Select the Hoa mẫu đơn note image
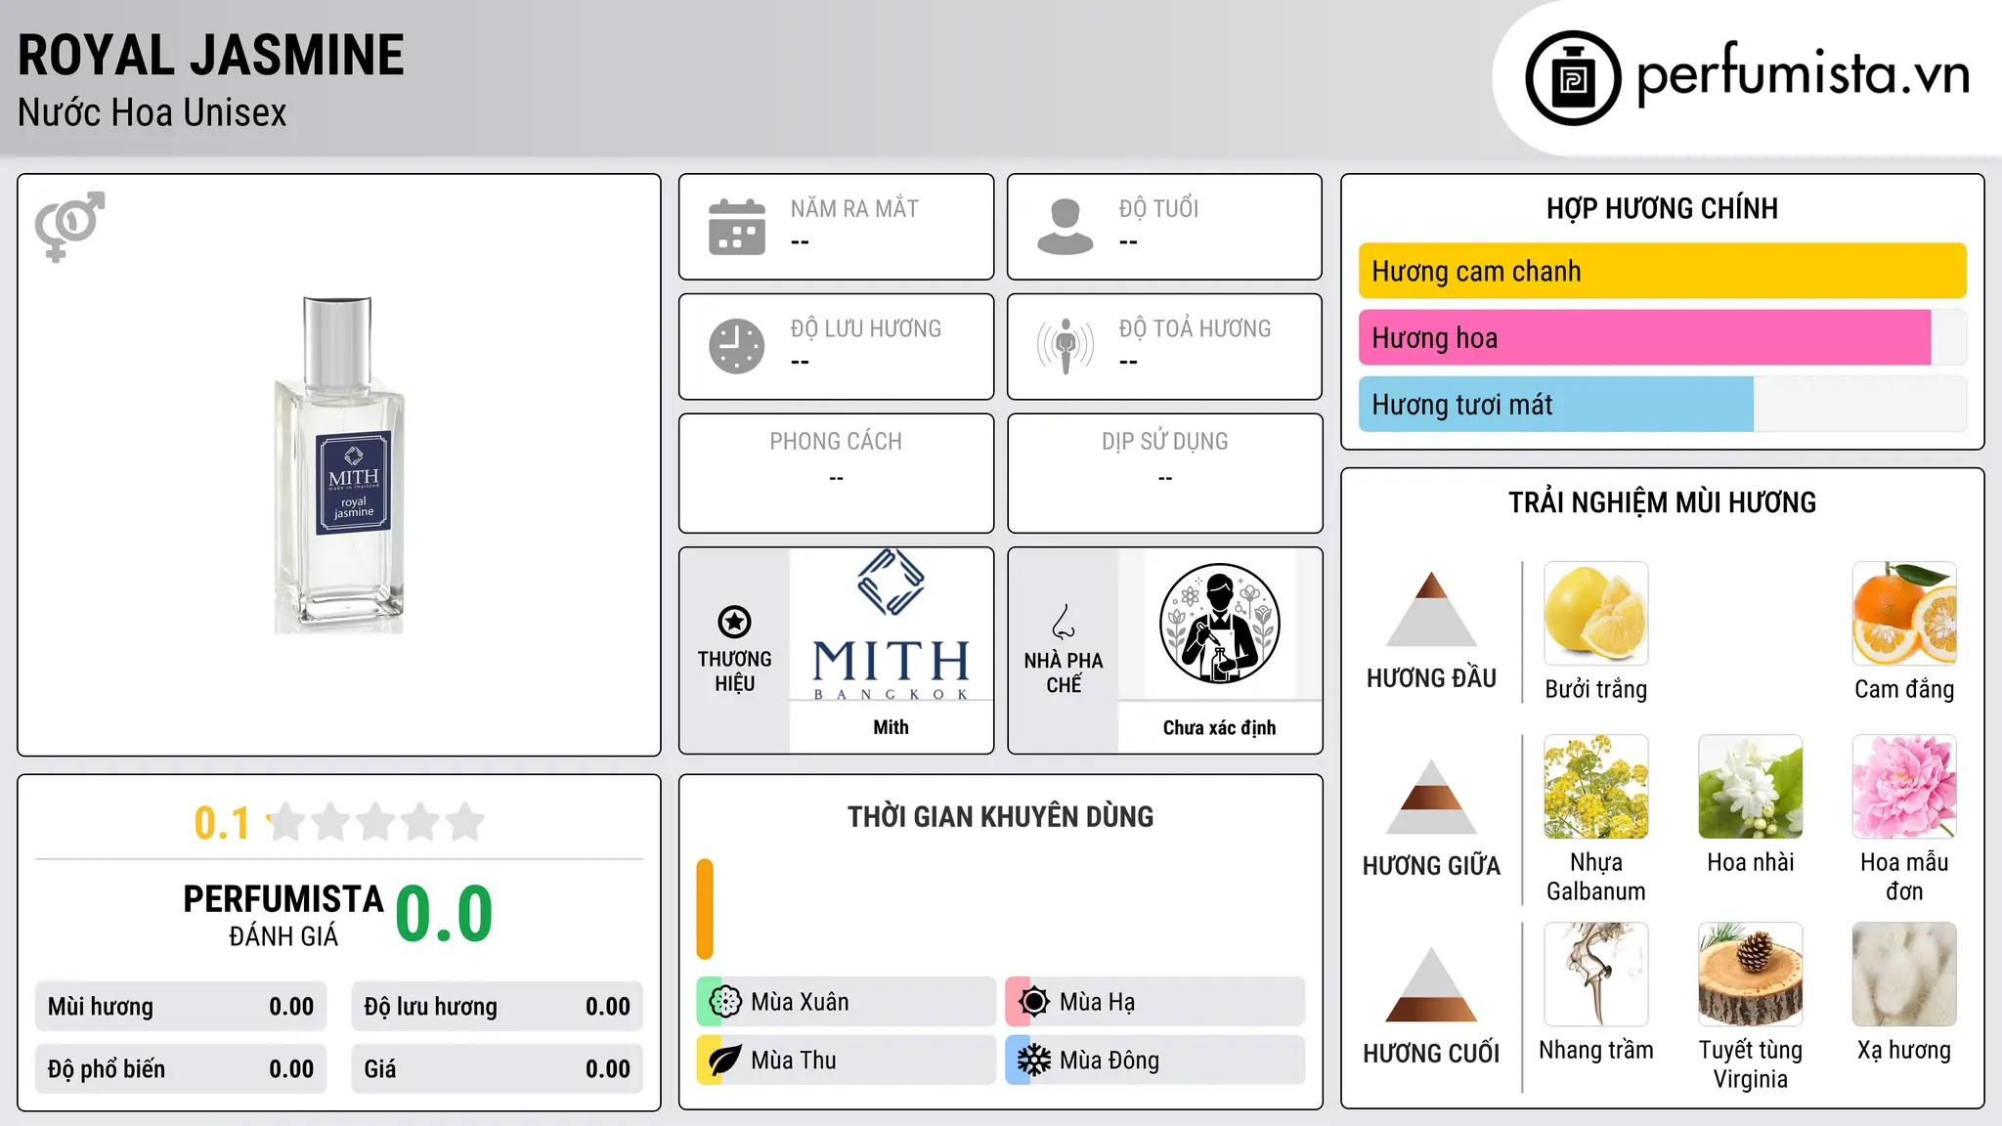The image size is (2002, 1126). point(1904,787)
